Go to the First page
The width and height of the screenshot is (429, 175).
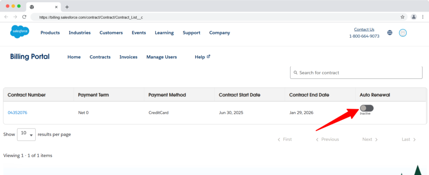[x=285, y=139]
